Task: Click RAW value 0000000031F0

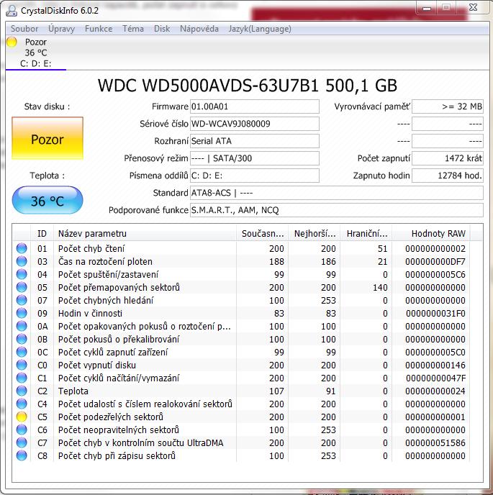Action: coord(435,313)
